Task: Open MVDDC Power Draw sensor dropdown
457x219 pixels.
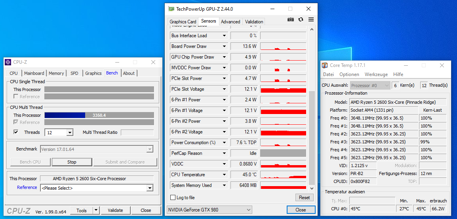Action: [x=225, y=68]
